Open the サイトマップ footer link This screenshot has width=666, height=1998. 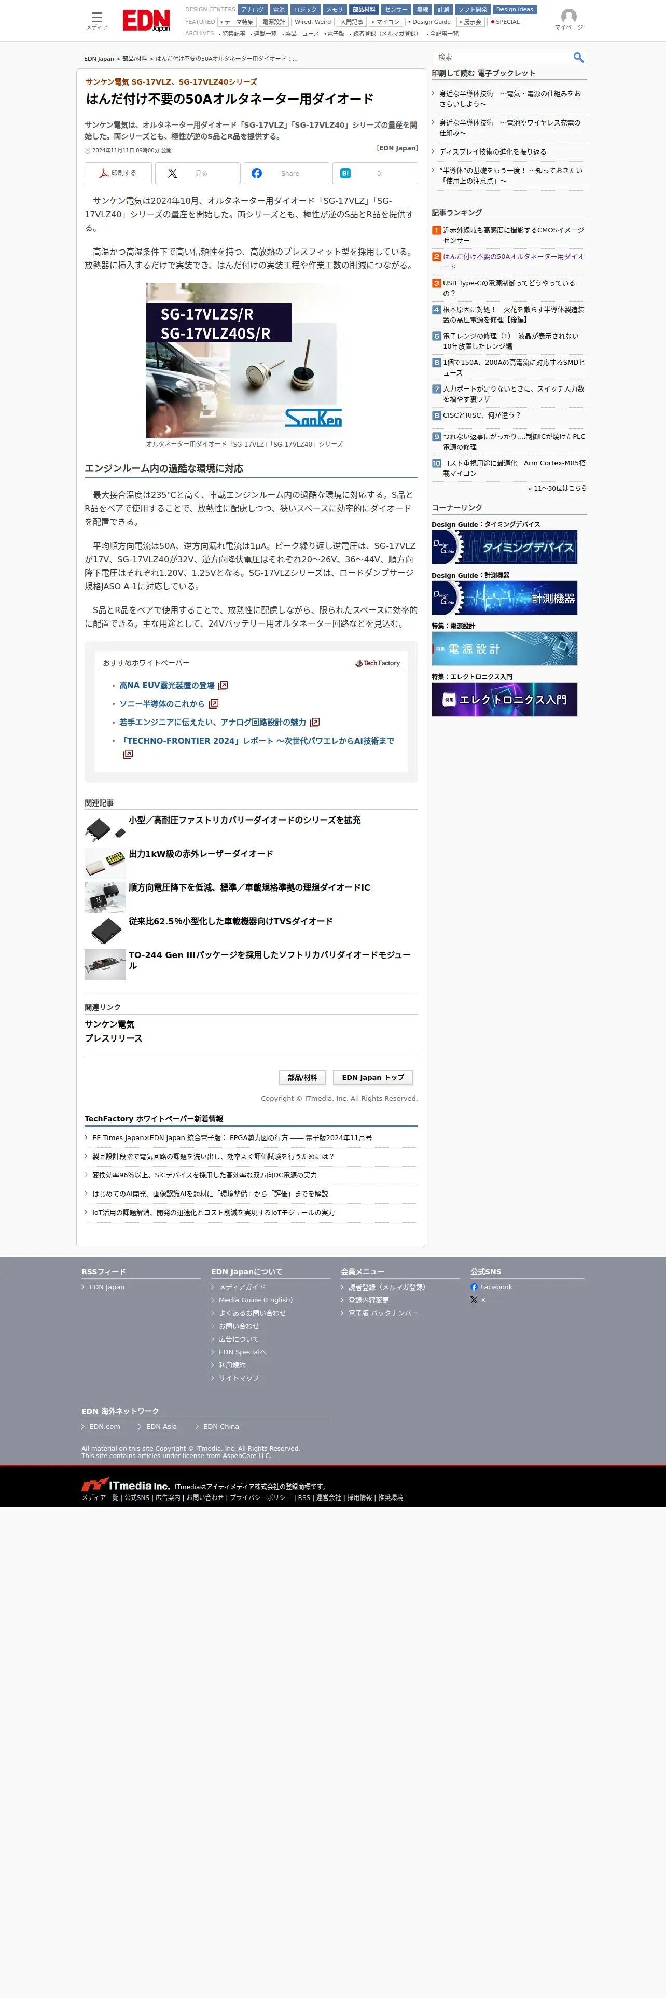click(x=239, y=1378)
